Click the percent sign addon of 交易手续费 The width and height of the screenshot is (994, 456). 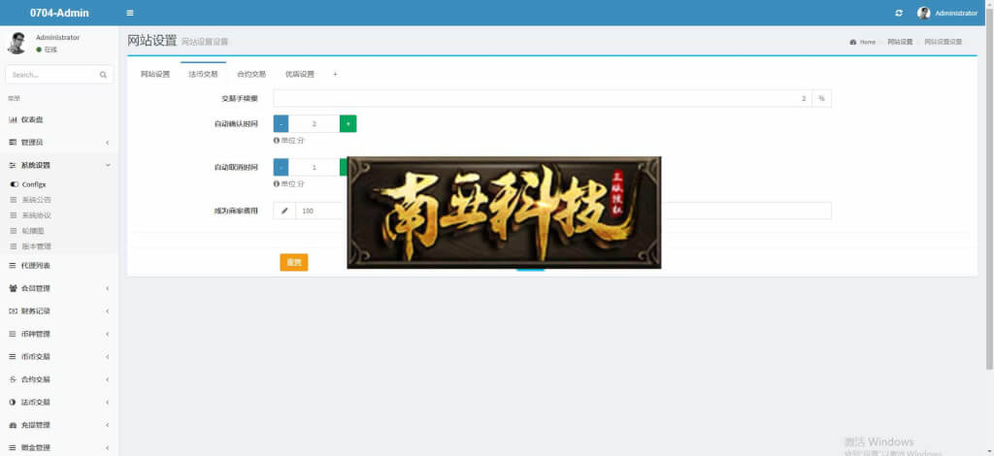point(821,98)
